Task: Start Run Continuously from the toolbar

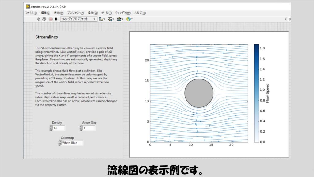Action: [x=44, y=19]
